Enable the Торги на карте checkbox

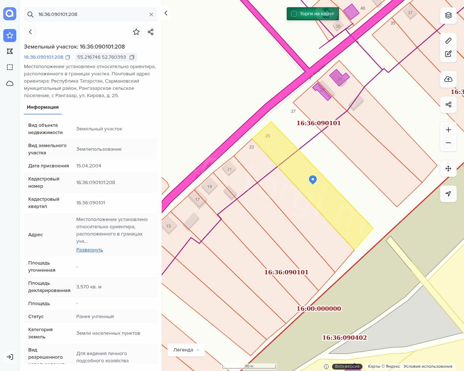click(294, 14)
